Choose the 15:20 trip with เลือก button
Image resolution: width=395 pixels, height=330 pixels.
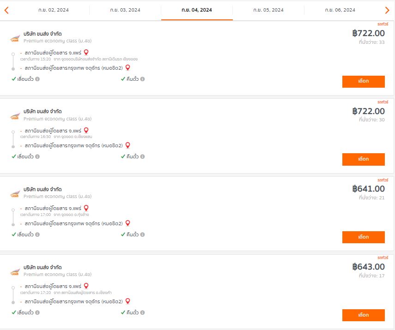(x=363, y=82)
